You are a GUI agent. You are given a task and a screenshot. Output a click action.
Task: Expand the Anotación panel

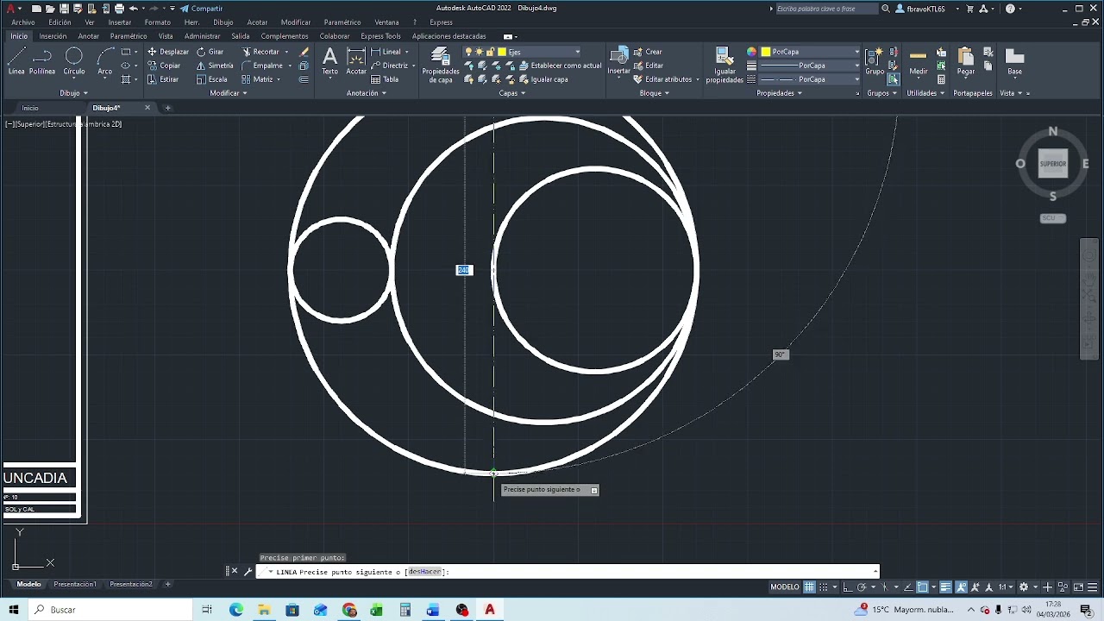367,93
